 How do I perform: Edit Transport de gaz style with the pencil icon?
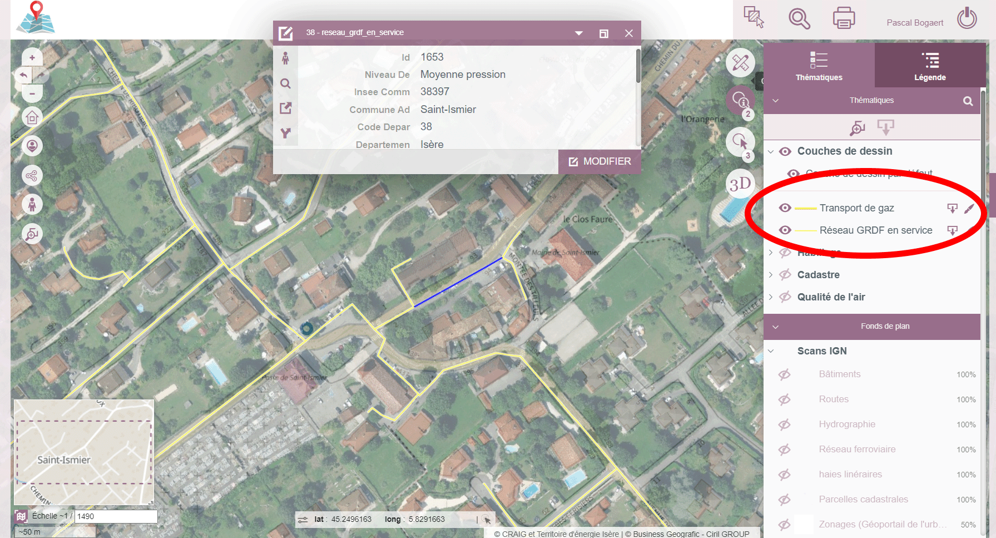(x=970, y=208)
